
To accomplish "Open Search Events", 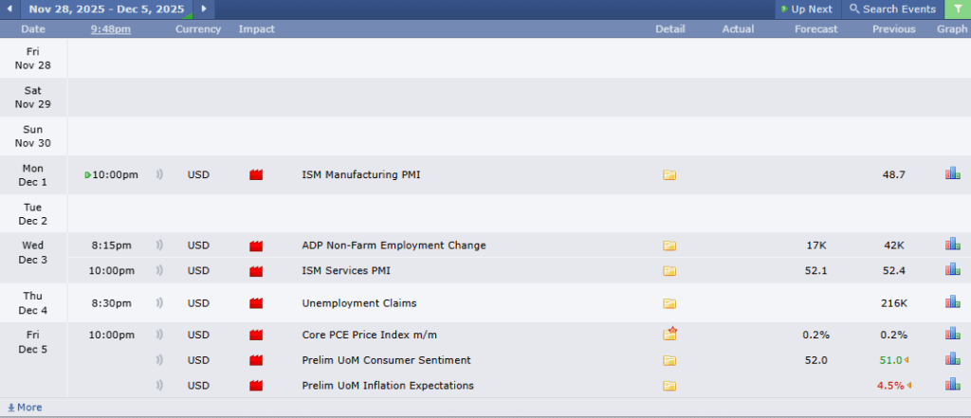I will click(x=891, y=9).
